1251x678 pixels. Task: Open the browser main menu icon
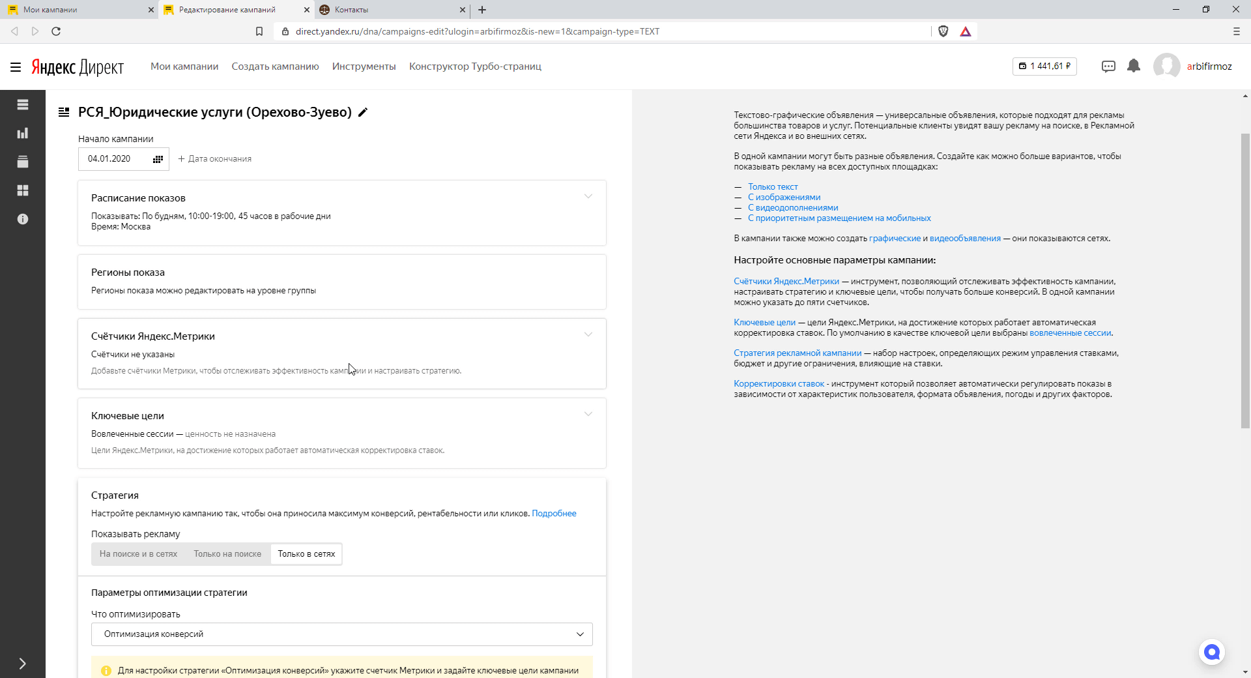coord(1237,31)
